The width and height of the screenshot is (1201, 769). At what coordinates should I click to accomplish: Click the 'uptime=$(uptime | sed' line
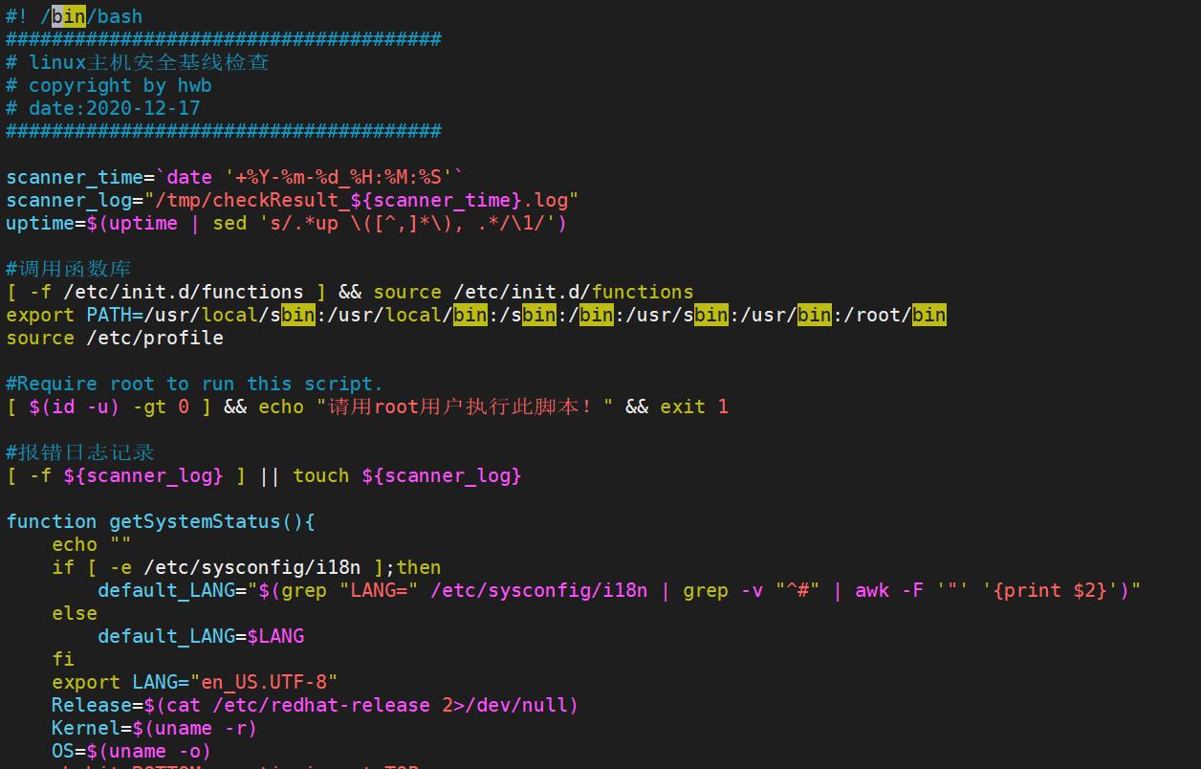[x=287, y=223]
